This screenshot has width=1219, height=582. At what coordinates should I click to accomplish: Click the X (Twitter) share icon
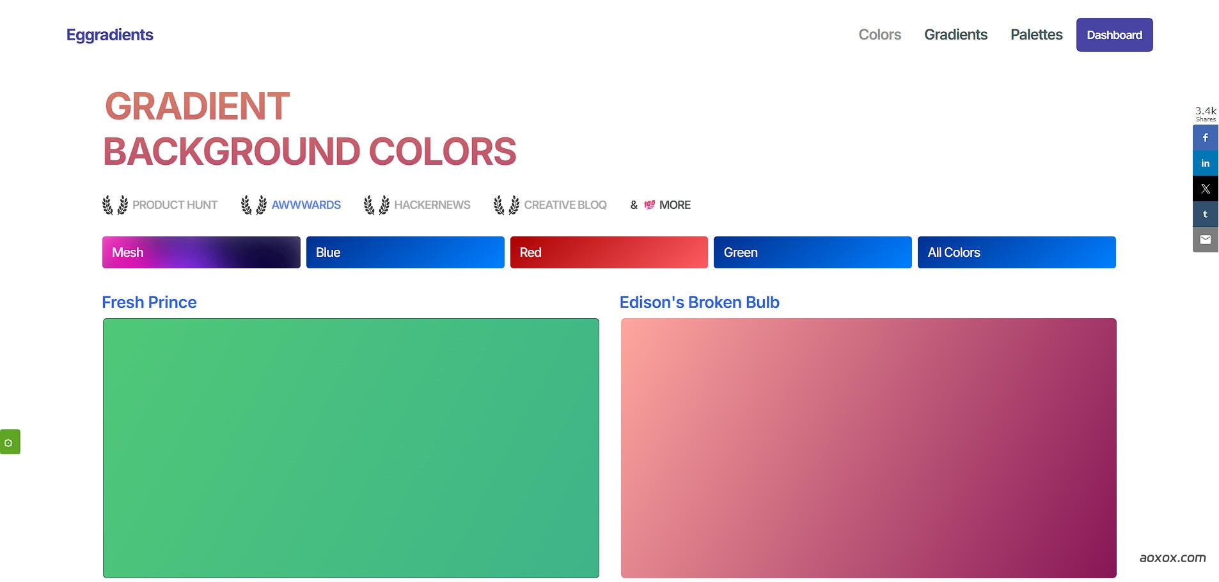pos(1205,189)
